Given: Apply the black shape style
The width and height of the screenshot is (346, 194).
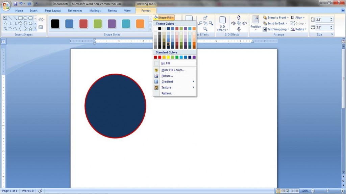Looking at the screenshot, I should point(55,24).
